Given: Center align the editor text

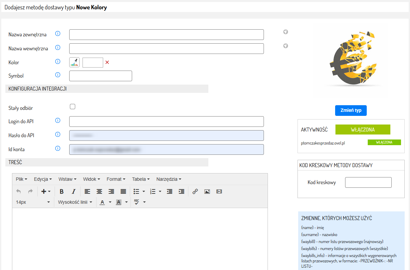Looking at the screenshot, I should pyautogui.click(x=99, y=191).
